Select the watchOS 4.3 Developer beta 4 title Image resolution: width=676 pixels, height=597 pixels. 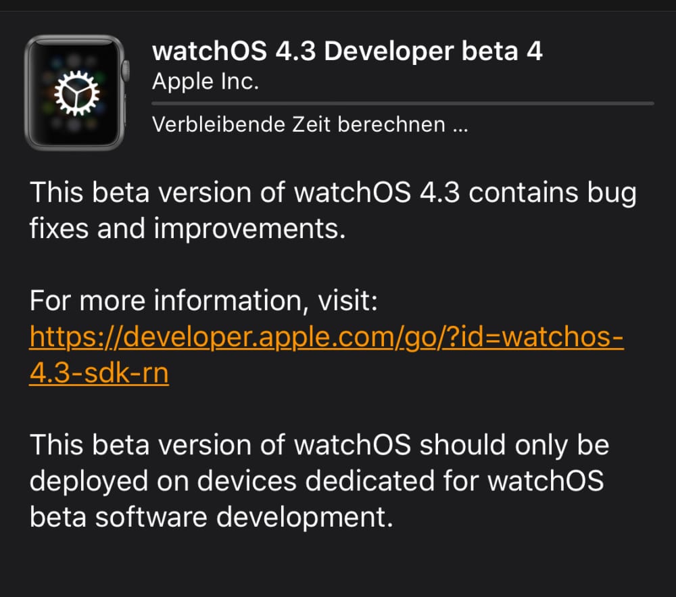point(347,51)
